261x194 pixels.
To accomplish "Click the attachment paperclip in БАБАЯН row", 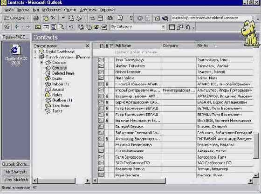I will pyautogui.click(x=107, y=102).
